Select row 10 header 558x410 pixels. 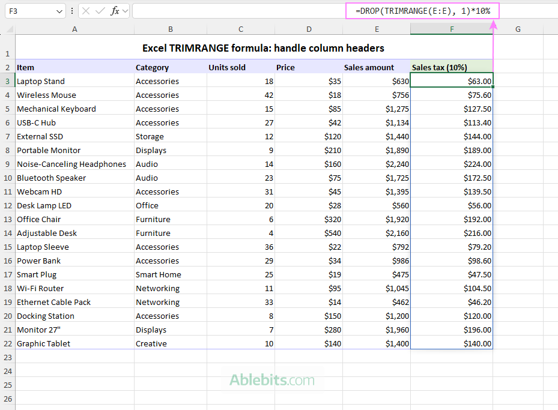click(x=7, y=178)
